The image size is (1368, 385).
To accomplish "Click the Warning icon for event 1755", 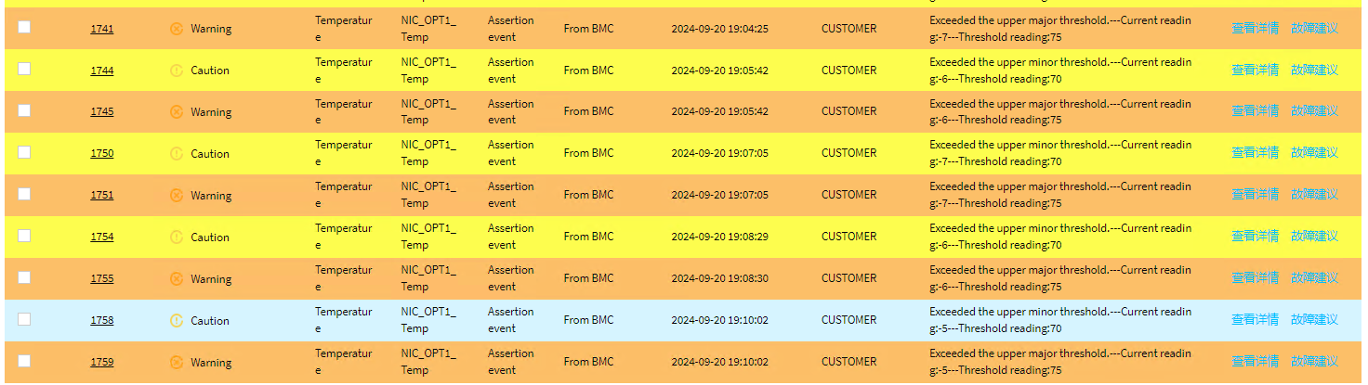I will pyautogui.click(x=177, y=279).
